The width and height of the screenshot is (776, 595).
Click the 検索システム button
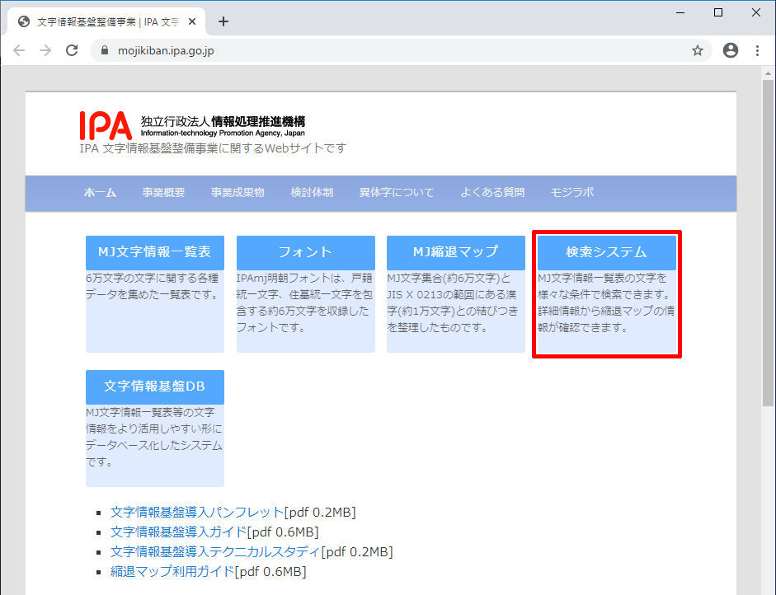(x=607, y=252)
